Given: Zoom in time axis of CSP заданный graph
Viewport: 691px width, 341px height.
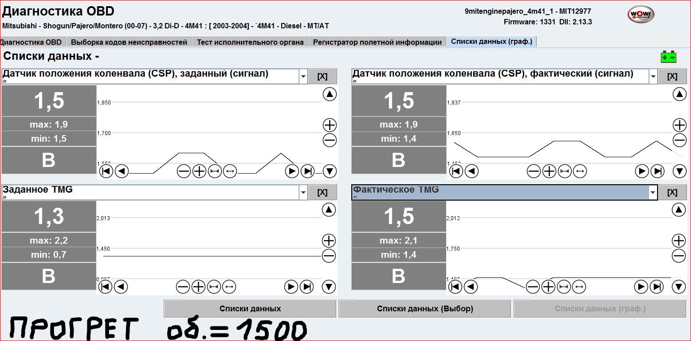Looking at the screenshot, I should [200, 171].
